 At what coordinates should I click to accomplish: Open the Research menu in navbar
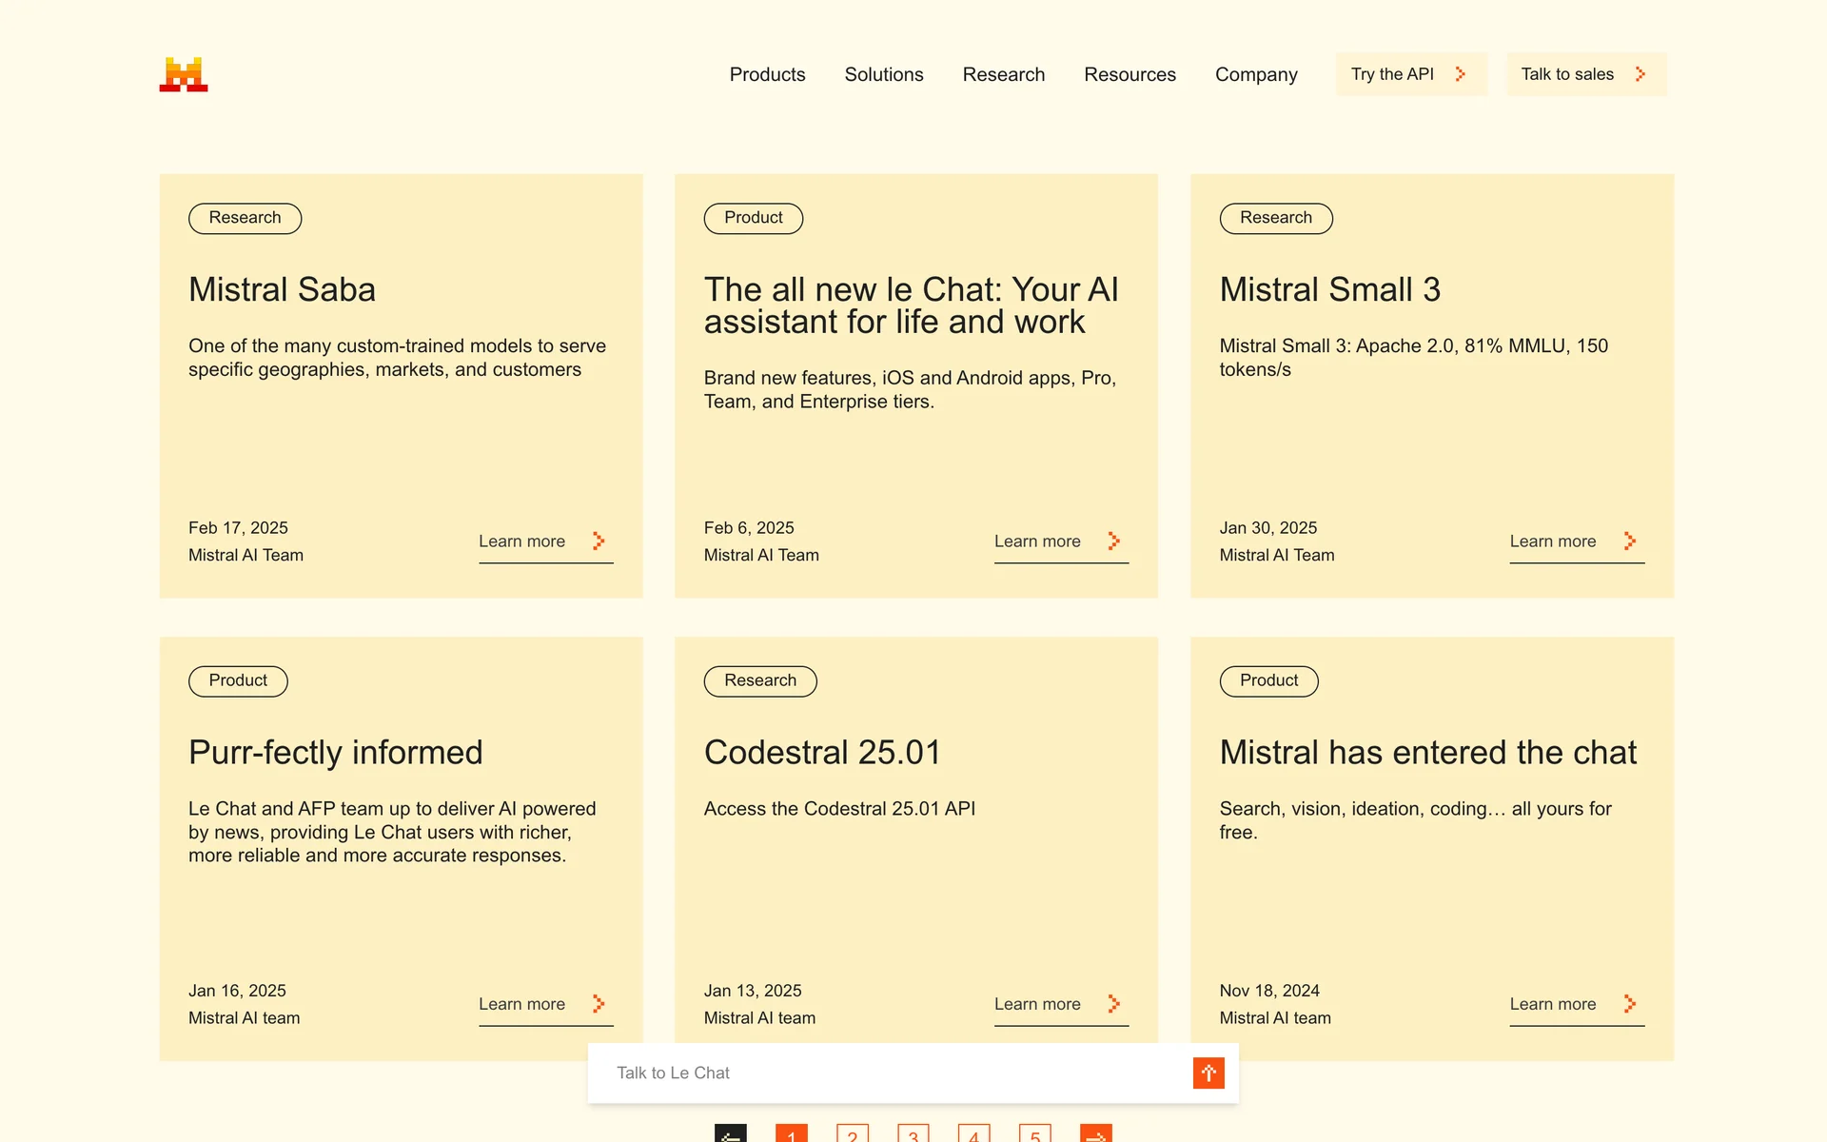pyautogui.click(x=1003, y=74)
